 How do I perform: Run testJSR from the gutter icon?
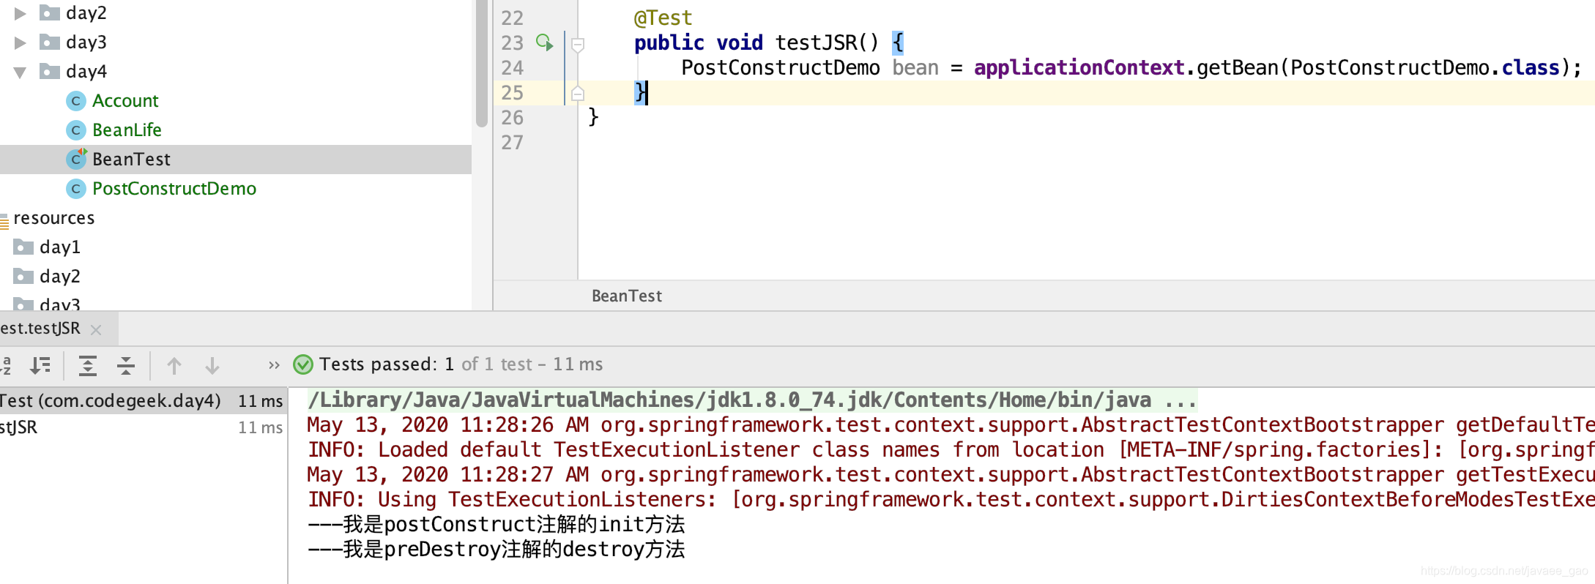pyautogui.click(x=544, y=42)
